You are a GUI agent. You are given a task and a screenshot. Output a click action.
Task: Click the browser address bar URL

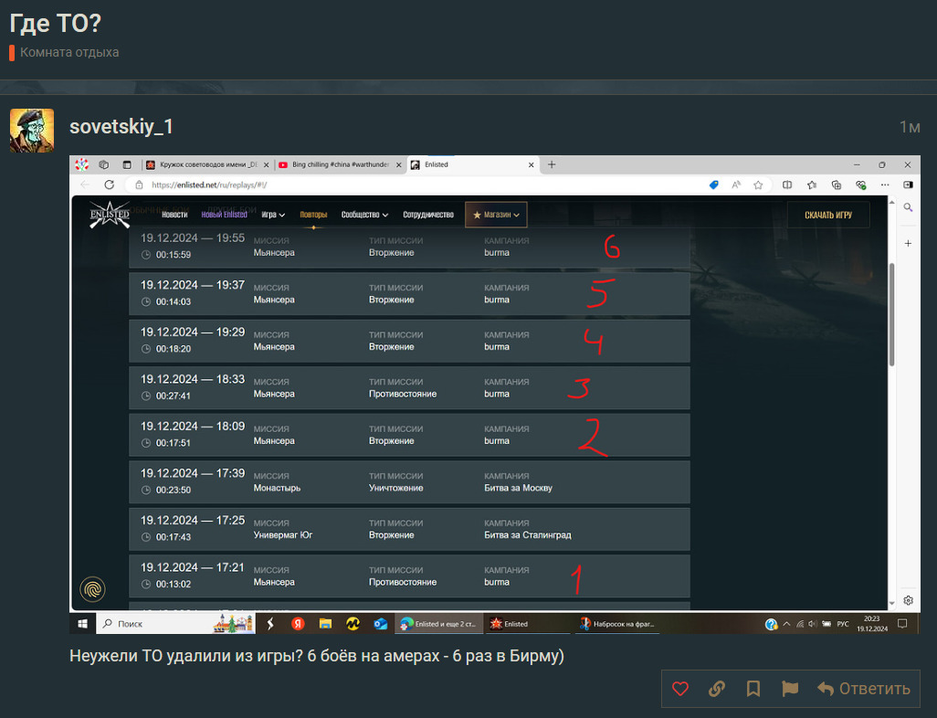(x=209, y=185)
